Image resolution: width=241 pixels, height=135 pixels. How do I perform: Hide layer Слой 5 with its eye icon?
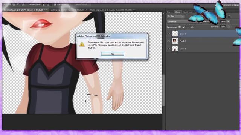[x=169, y=49]
